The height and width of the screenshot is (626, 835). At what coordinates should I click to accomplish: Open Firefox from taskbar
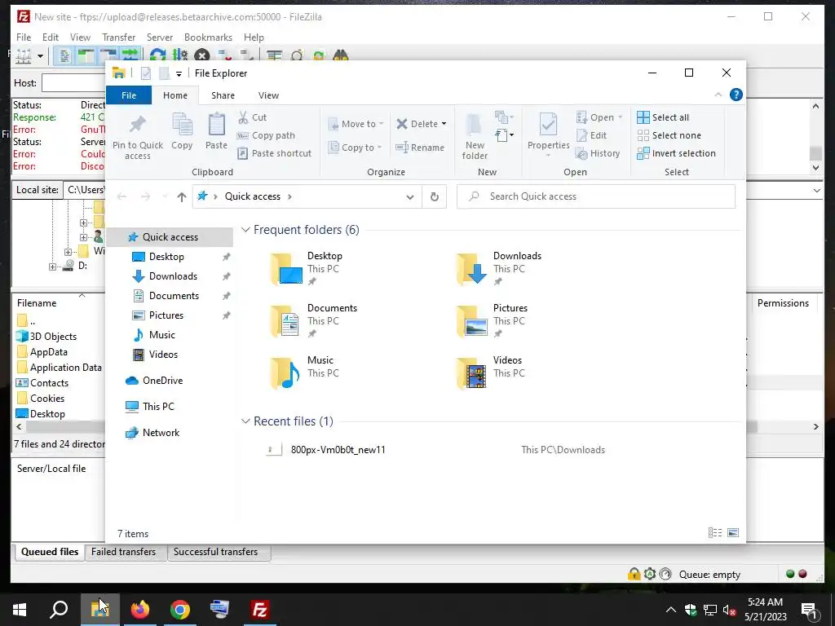pos(140,610)
